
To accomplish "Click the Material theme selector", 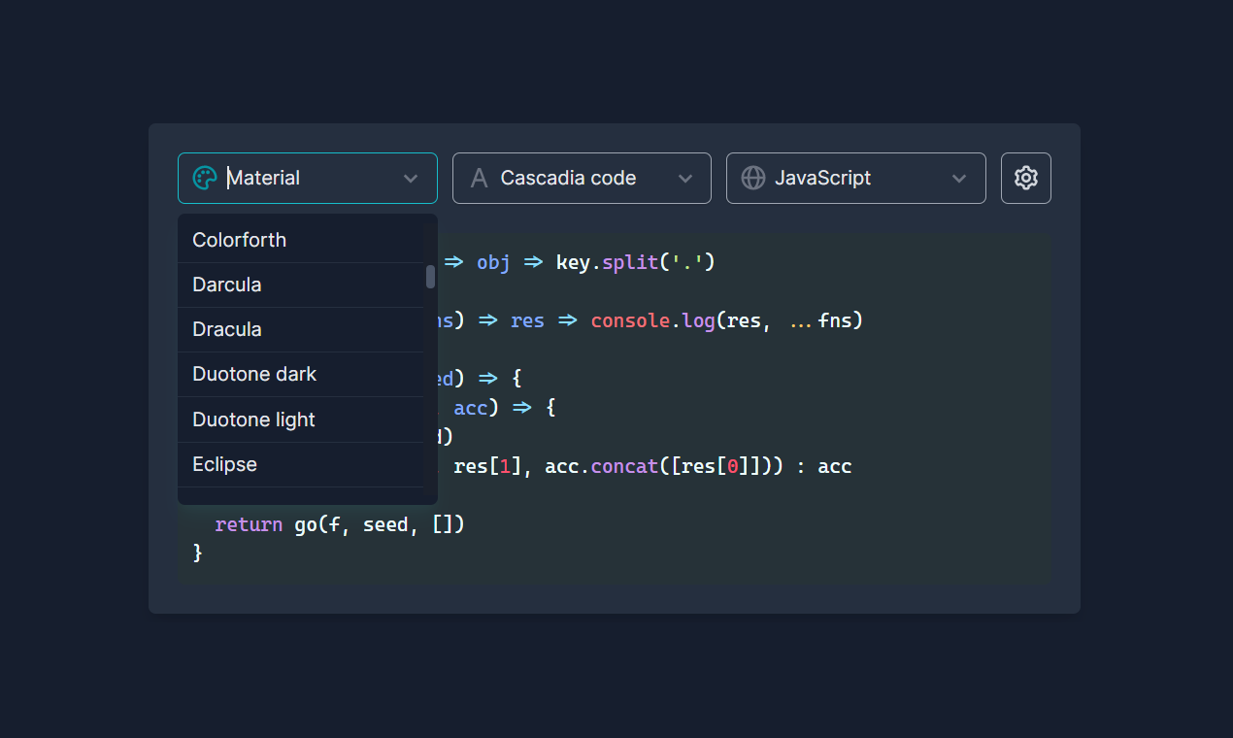I will [x=307, y=178].
